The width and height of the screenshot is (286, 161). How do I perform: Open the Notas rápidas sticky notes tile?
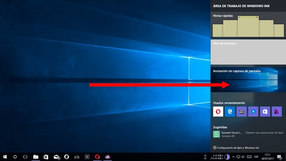248,25
